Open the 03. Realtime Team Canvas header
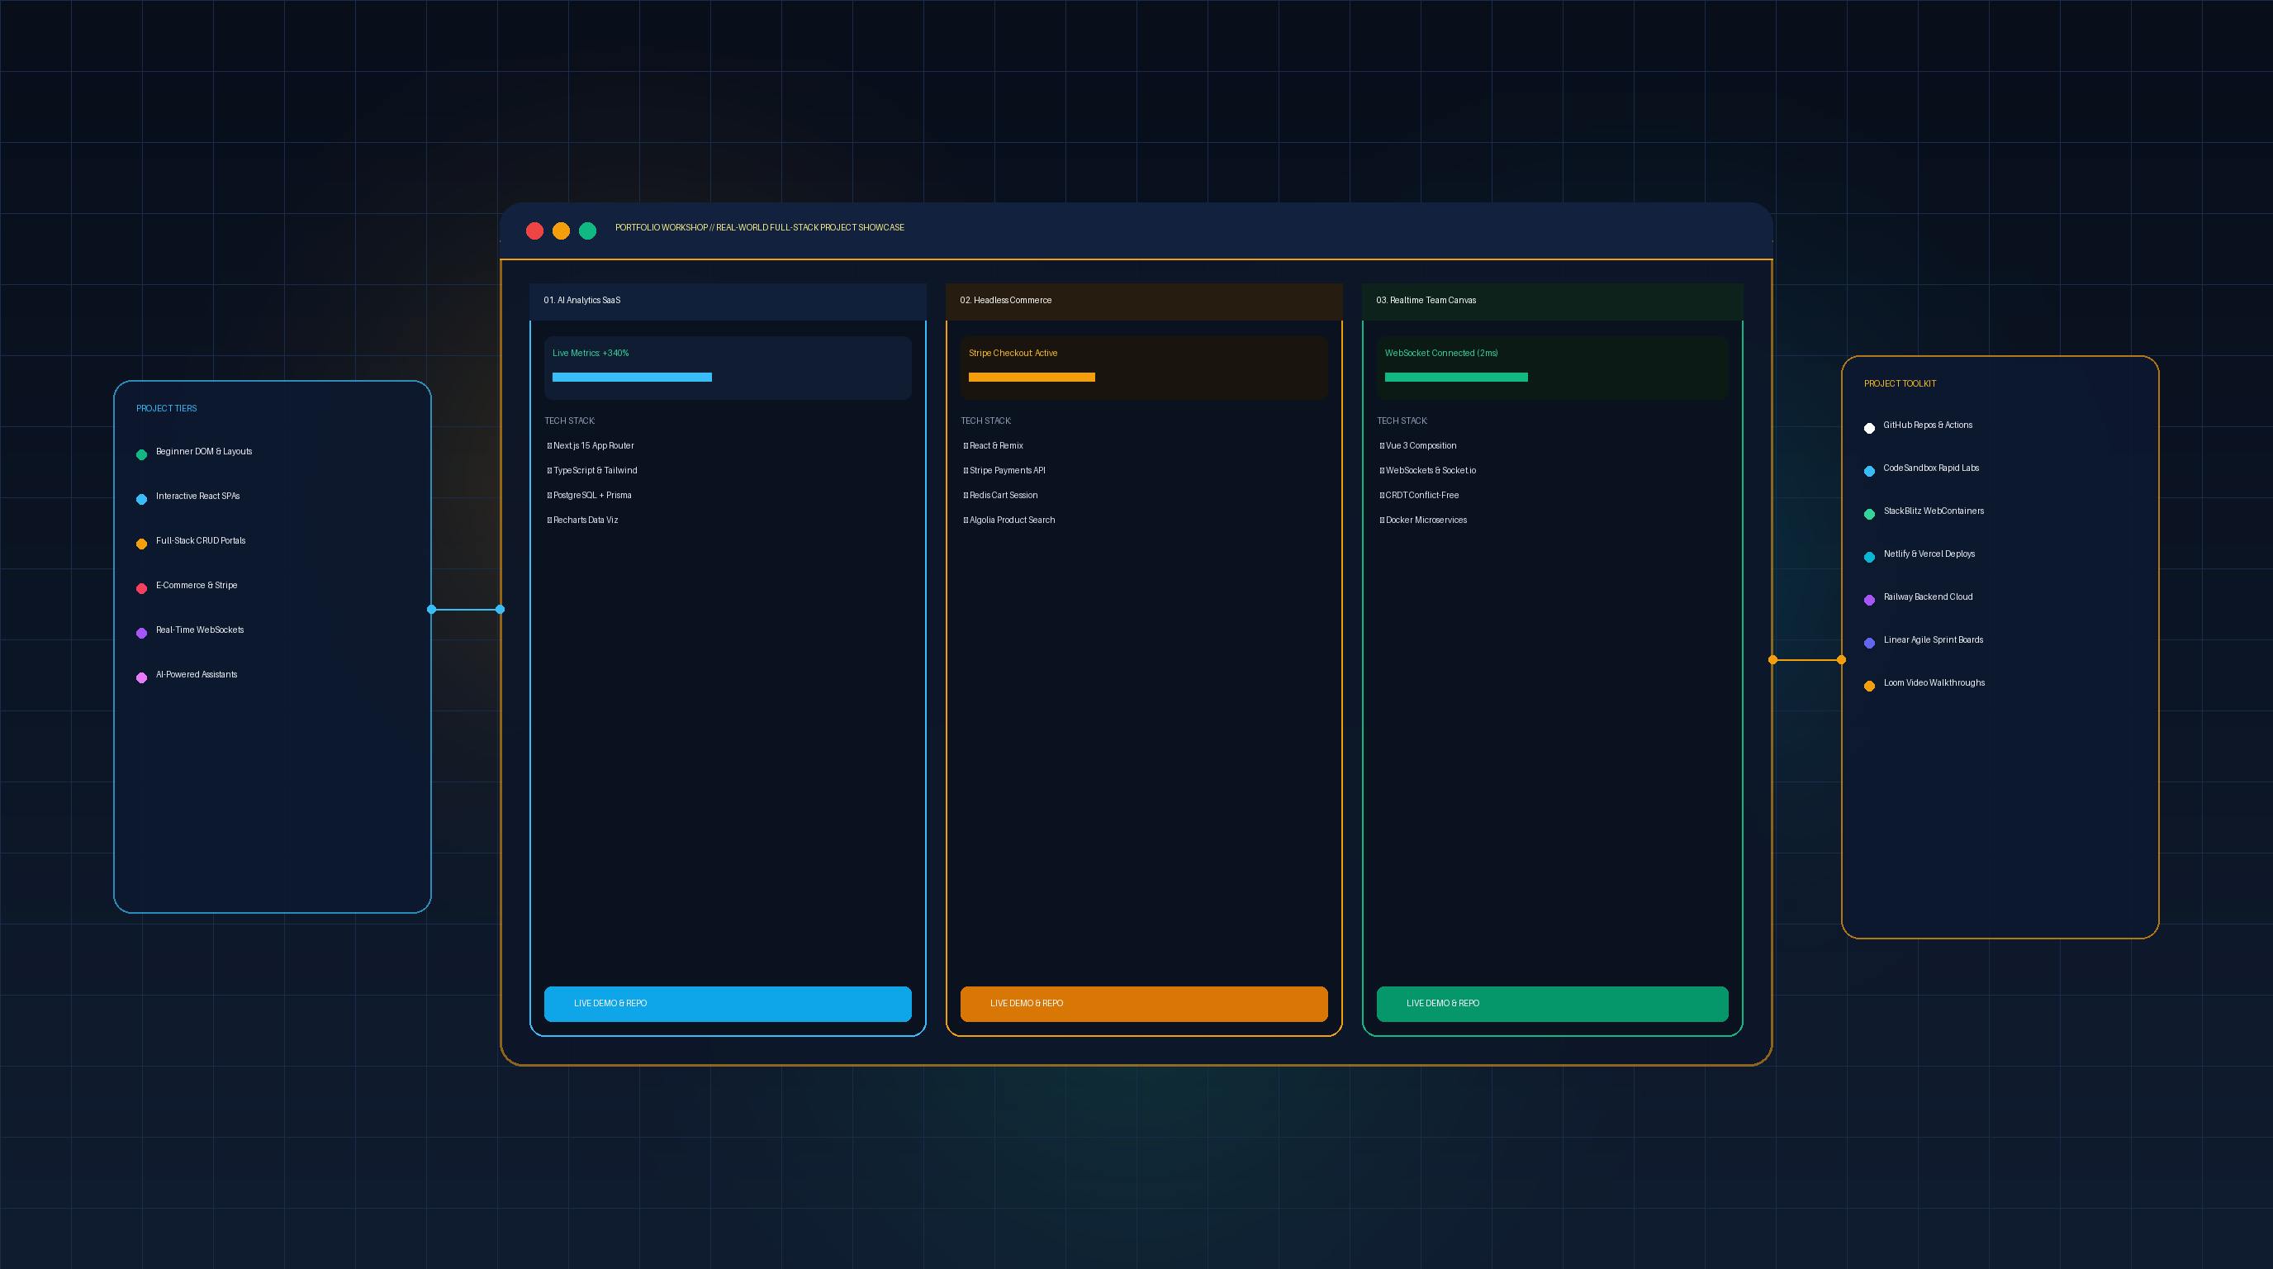 [1552, 301]
